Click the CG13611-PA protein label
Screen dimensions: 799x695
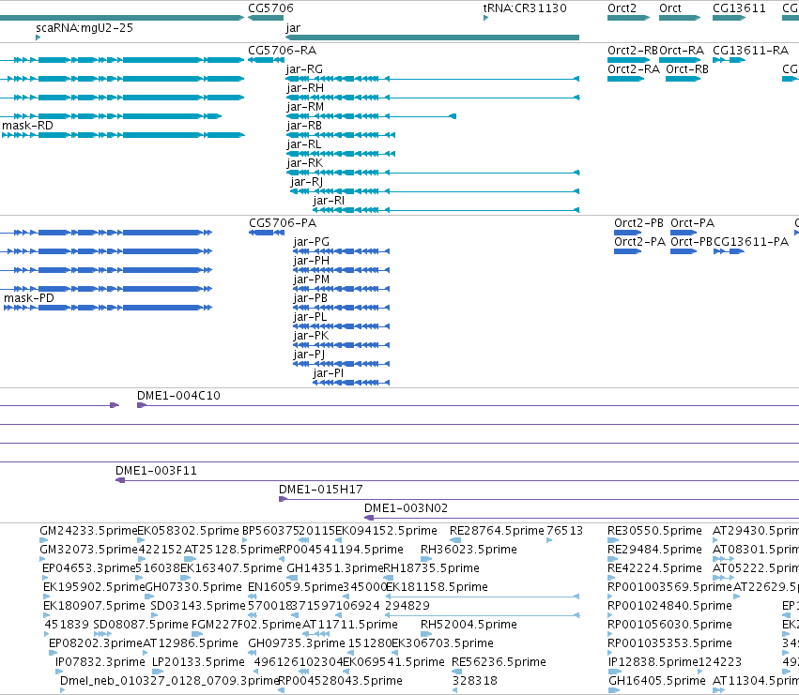click(751, 242)
